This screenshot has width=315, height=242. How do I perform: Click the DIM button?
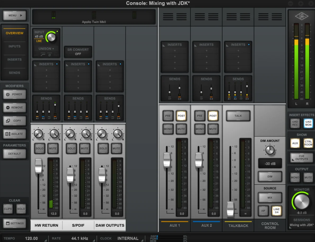270,177
